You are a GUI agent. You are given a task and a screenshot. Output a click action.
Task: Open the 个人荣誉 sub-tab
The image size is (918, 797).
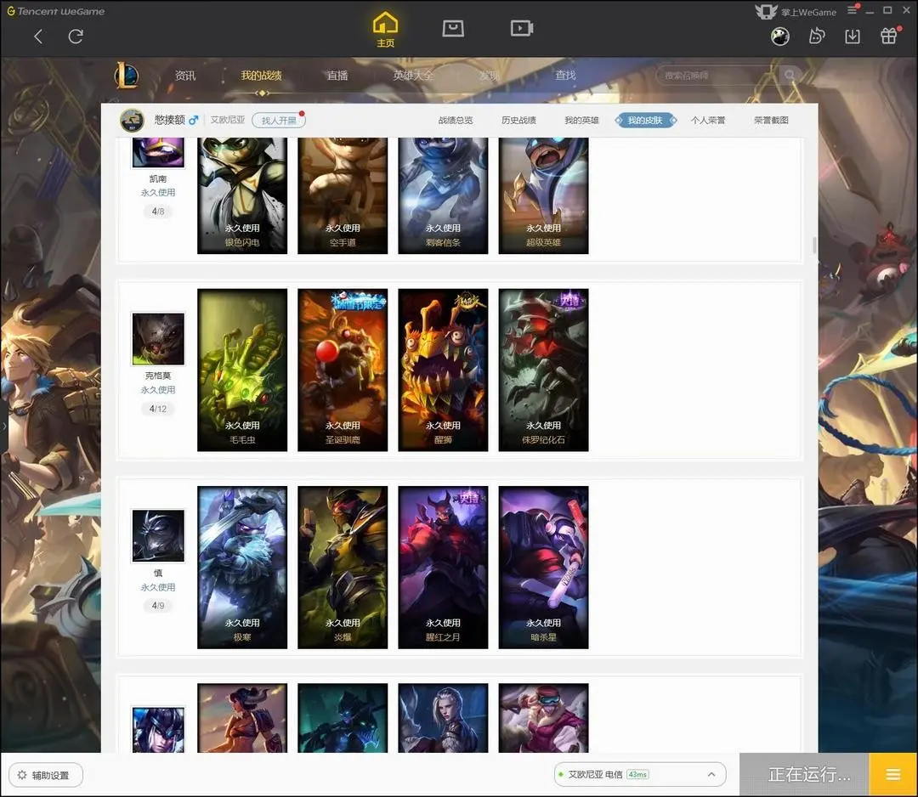[x=708, y=120]
